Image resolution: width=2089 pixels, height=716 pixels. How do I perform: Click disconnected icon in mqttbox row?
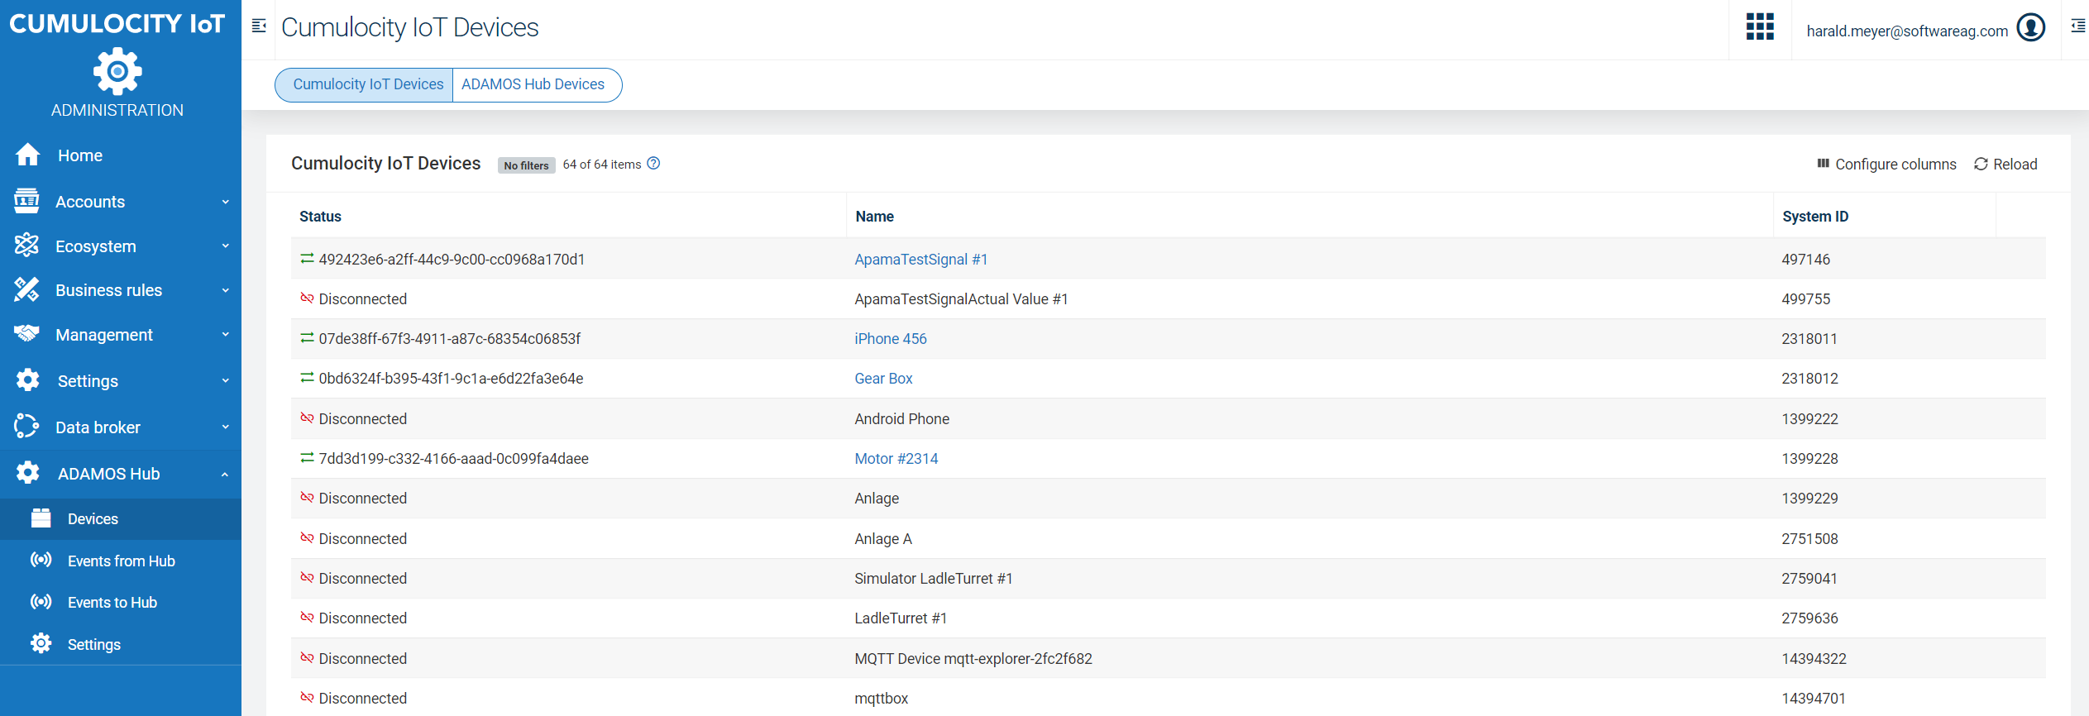pyautogui.click(x=307, y=698)
